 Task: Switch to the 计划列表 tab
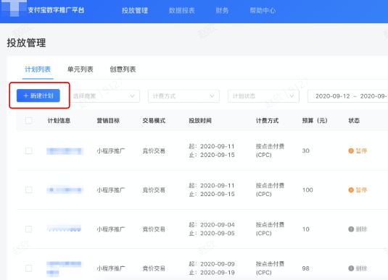point(38,69)
